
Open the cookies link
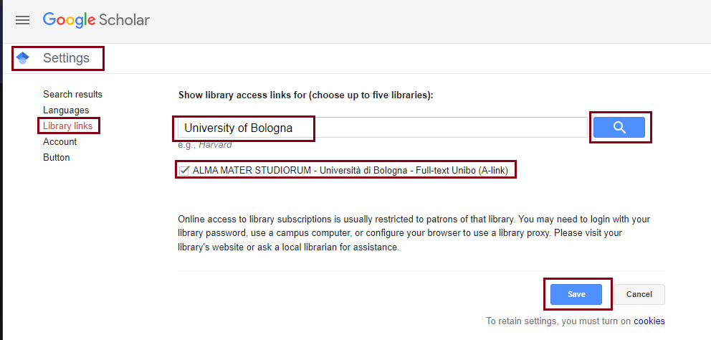pyautogui.click(x=649, y=321)
